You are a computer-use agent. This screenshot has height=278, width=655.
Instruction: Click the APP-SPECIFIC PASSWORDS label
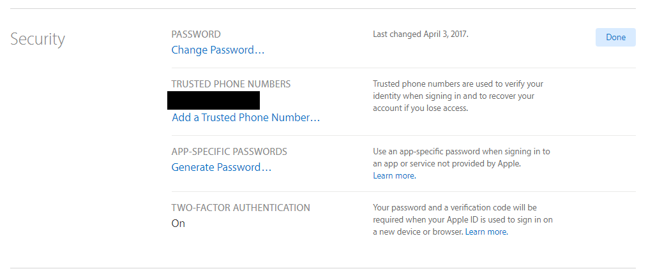coord(229,152)
